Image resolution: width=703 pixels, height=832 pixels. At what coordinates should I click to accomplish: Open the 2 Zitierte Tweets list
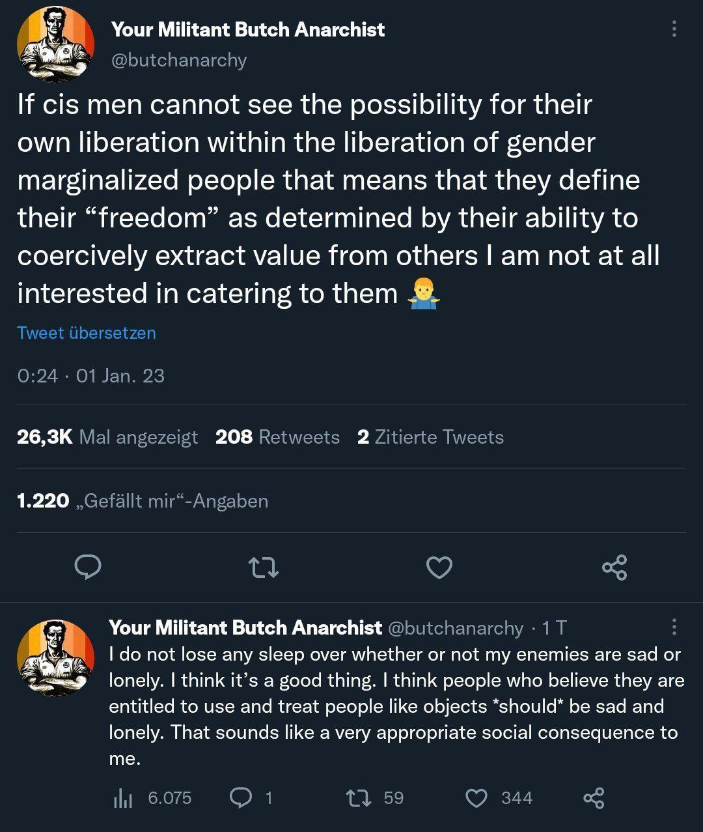[430, 437]
